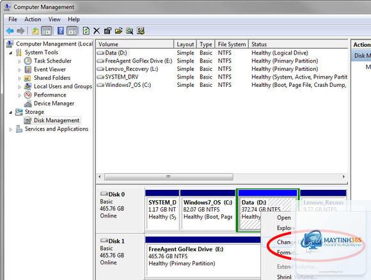The image size is (371, 280).
Task: Click the Refresh toolbar icon
Action: (x=86, y=31)
